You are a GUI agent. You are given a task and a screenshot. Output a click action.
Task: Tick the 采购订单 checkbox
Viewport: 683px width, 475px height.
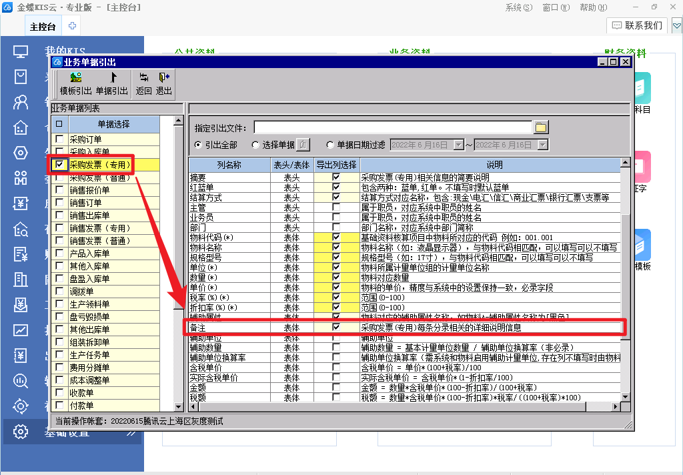[59, 139]
